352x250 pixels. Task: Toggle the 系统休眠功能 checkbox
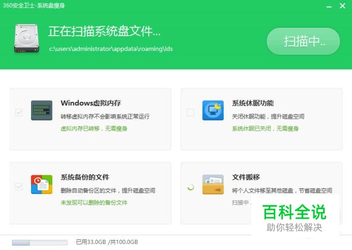[190, 112]
